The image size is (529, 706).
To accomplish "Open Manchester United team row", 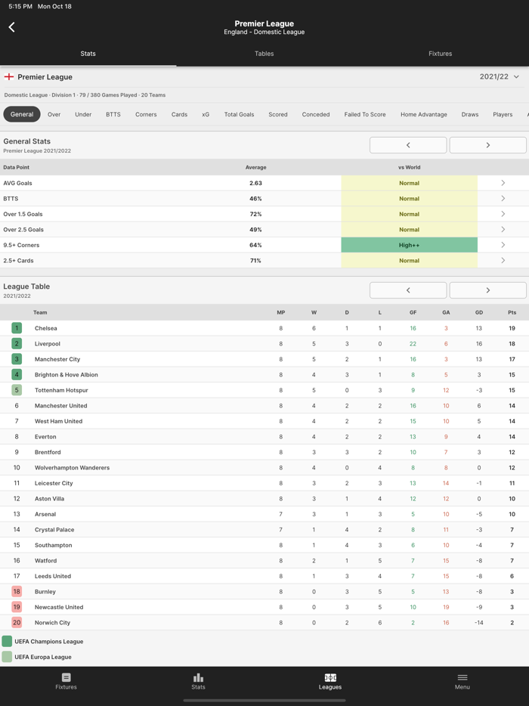I will click(x=264, y=405).
